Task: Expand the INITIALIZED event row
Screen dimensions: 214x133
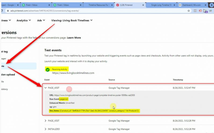Action: [45, 129]
